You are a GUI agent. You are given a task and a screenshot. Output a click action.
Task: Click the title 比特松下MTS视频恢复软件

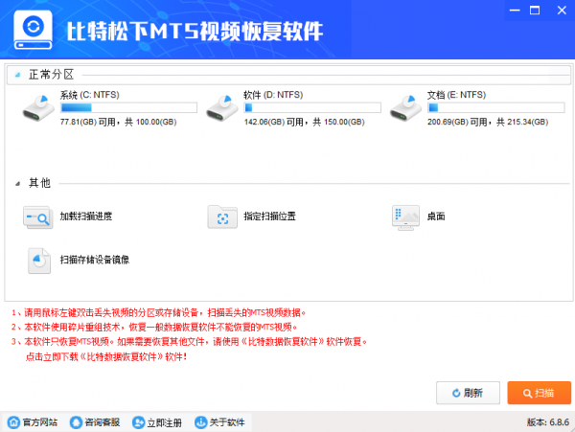[195, 31]
